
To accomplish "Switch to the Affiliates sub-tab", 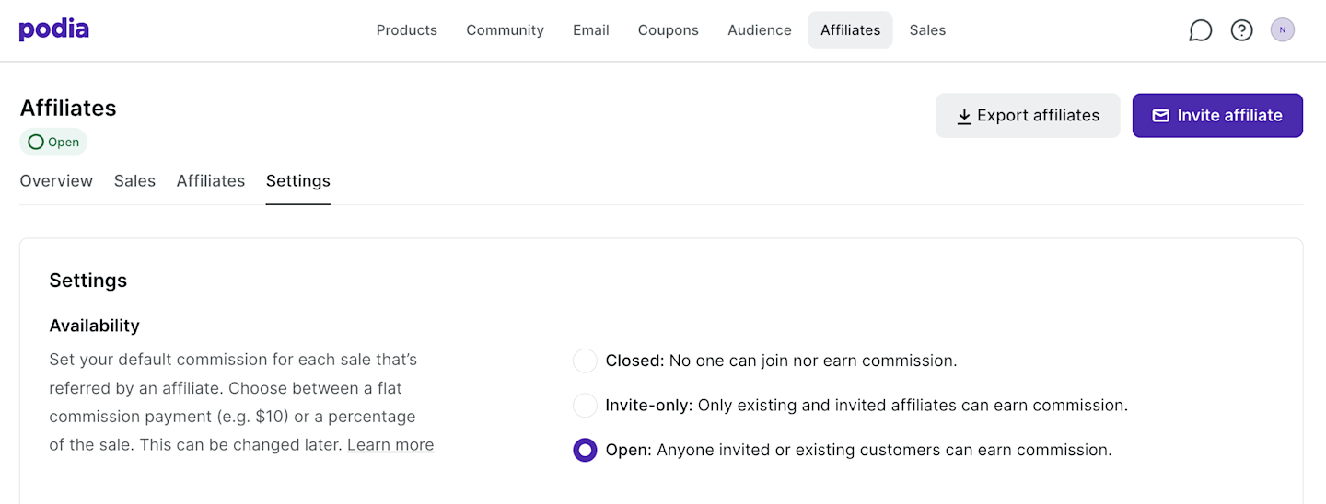I will (210, 181).
